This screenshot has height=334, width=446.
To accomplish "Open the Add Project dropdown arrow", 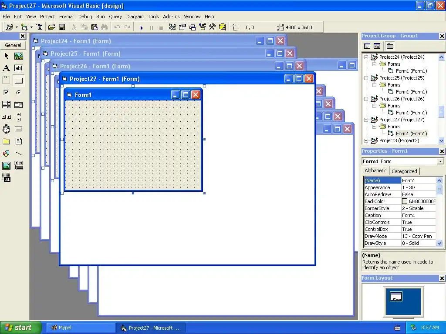I will click(x=17, y=27).
